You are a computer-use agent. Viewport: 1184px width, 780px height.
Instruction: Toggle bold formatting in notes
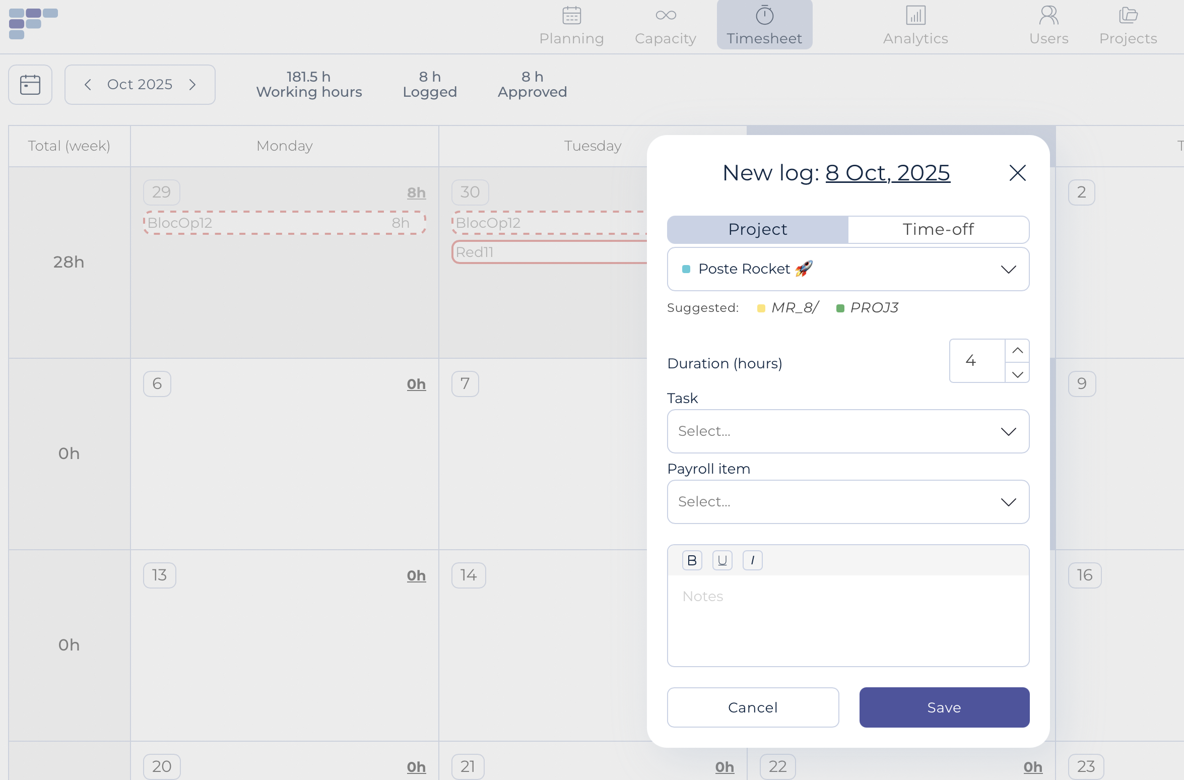point(692,560)
